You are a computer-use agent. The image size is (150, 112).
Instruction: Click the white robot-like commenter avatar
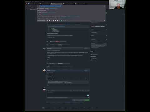click(x=44, y=49)
